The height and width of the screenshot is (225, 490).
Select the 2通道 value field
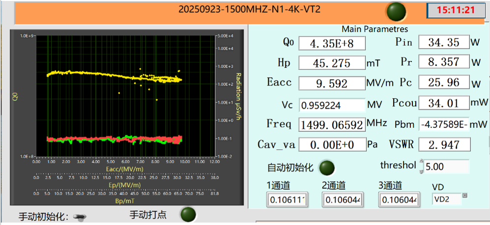(x=343, y=199)
